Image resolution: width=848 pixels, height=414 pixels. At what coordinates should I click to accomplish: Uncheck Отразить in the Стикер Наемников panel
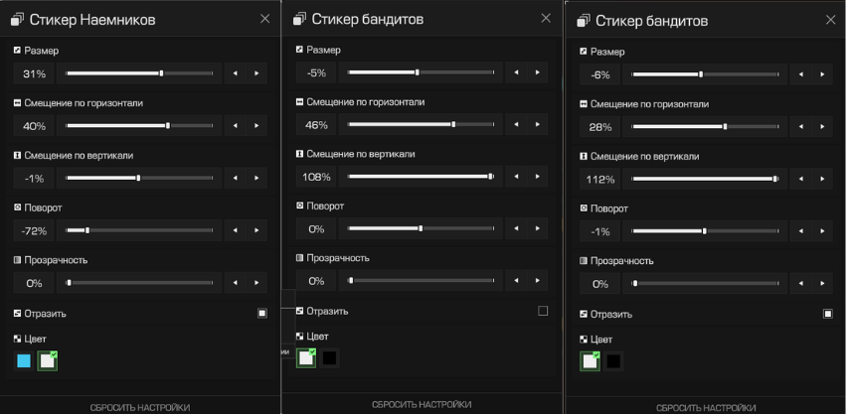click(x=261, y=314)
